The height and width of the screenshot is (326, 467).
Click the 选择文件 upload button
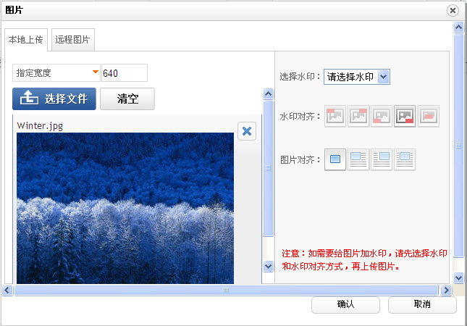coord(54,99)
